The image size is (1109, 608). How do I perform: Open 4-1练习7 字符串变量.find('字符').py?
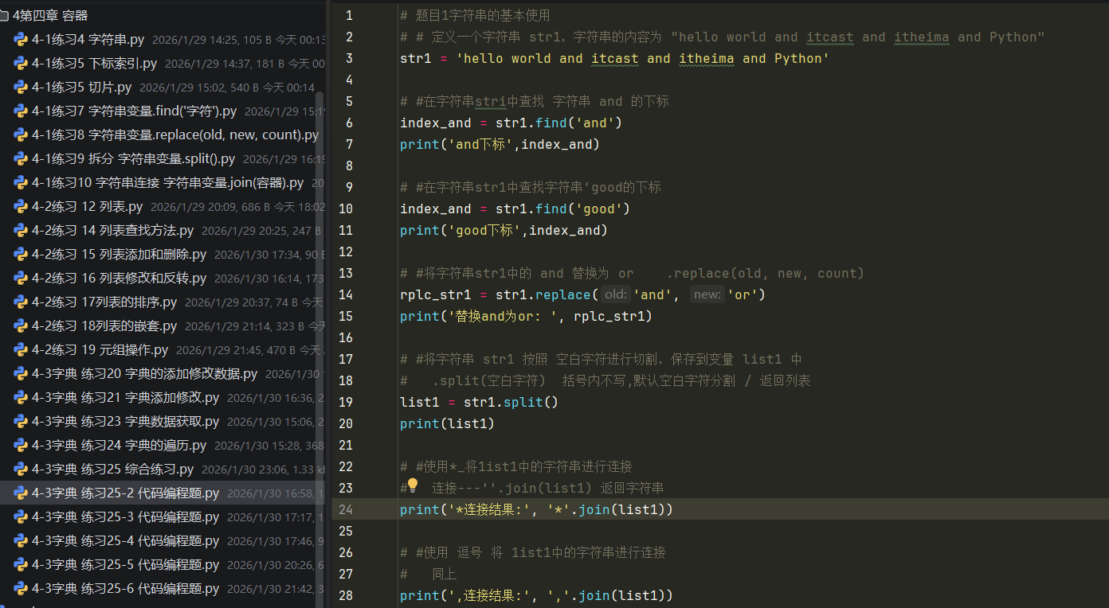134,111
